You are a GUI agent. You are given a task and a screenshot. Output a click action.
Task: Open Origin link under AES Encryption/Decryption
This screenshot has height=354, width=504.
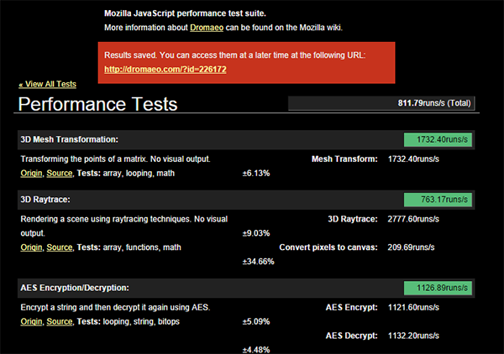point(31,322)
